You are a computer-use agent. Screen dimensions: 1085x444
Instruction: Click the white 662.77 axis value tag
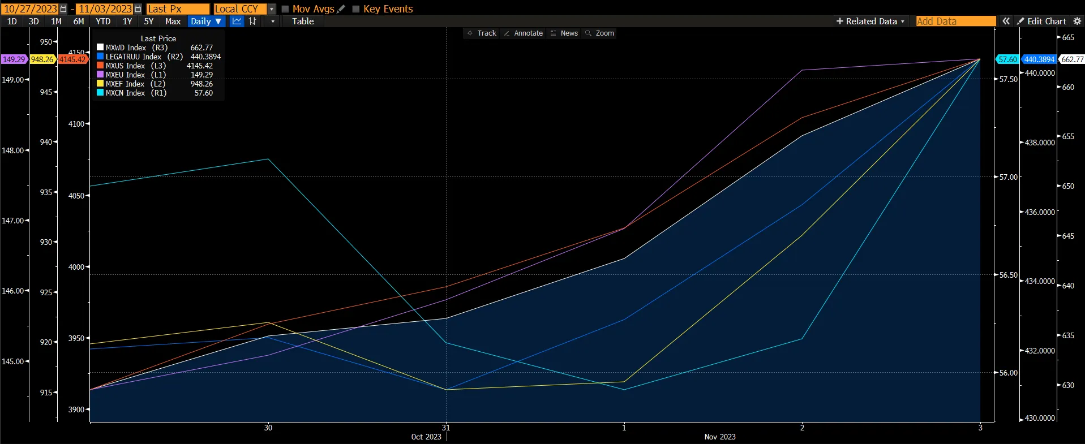tap(1072, 59)
